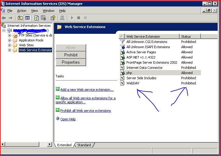Click Add a new Web service extension link
Viewport: 221px width, 156px height.
tap(87, 90)
